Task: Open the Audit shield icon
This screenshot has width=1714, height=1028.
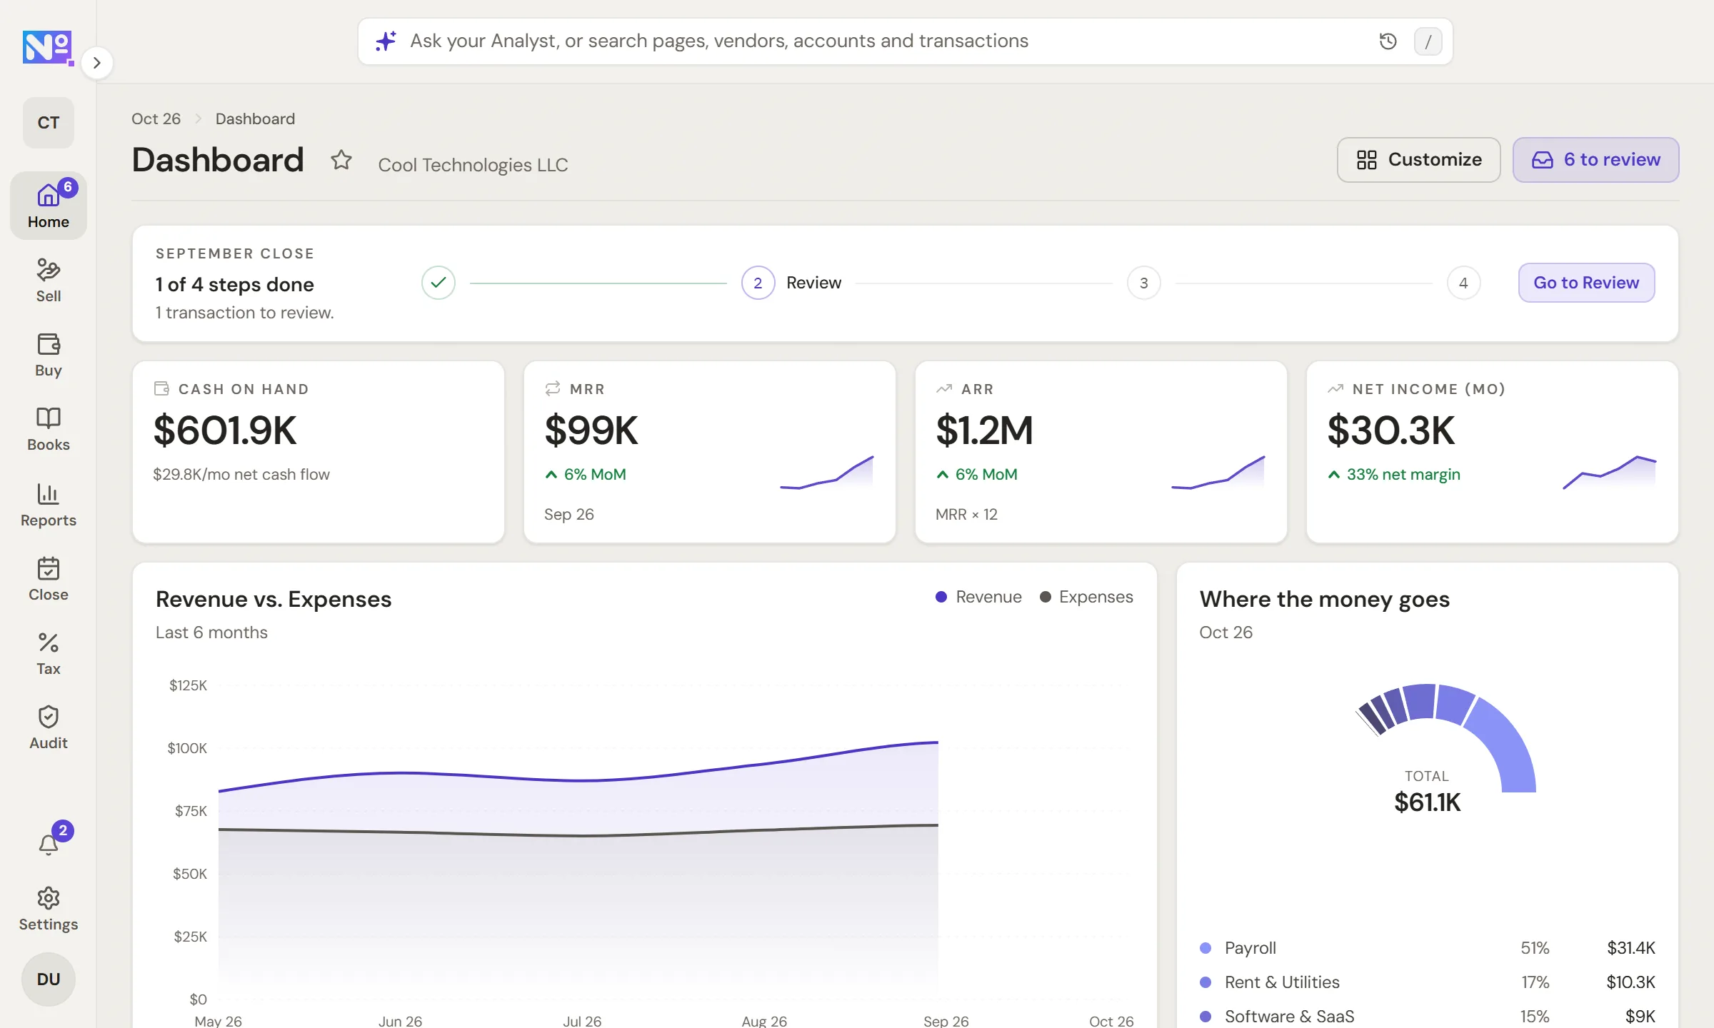Action: pos(49,717)
